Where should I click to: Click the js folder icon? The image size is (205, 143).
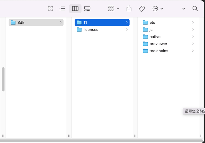pyautogui.click(x=145, y=30)
